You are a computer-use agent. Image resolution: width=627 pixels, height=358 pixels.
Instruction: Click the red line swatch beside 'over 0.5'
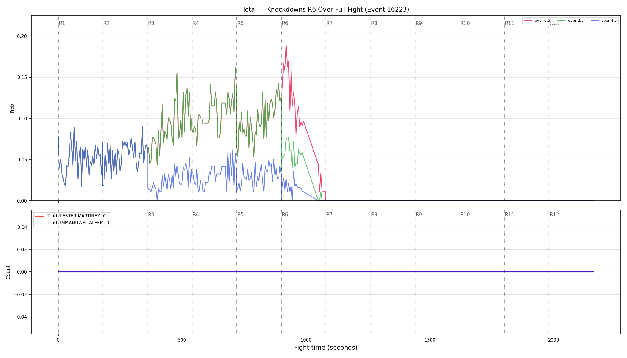528,21
